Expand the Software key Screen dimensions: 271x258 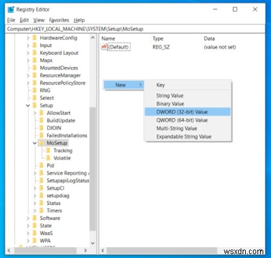tap(28, 219)
